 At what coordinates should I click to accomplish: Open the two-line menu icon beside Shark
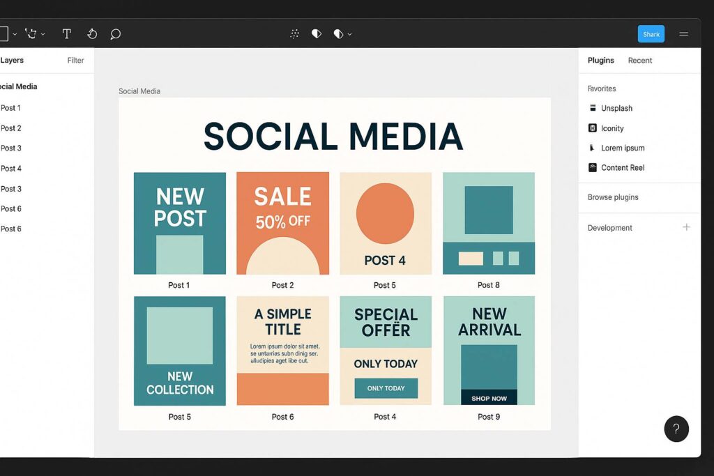[x=683, y=34]
